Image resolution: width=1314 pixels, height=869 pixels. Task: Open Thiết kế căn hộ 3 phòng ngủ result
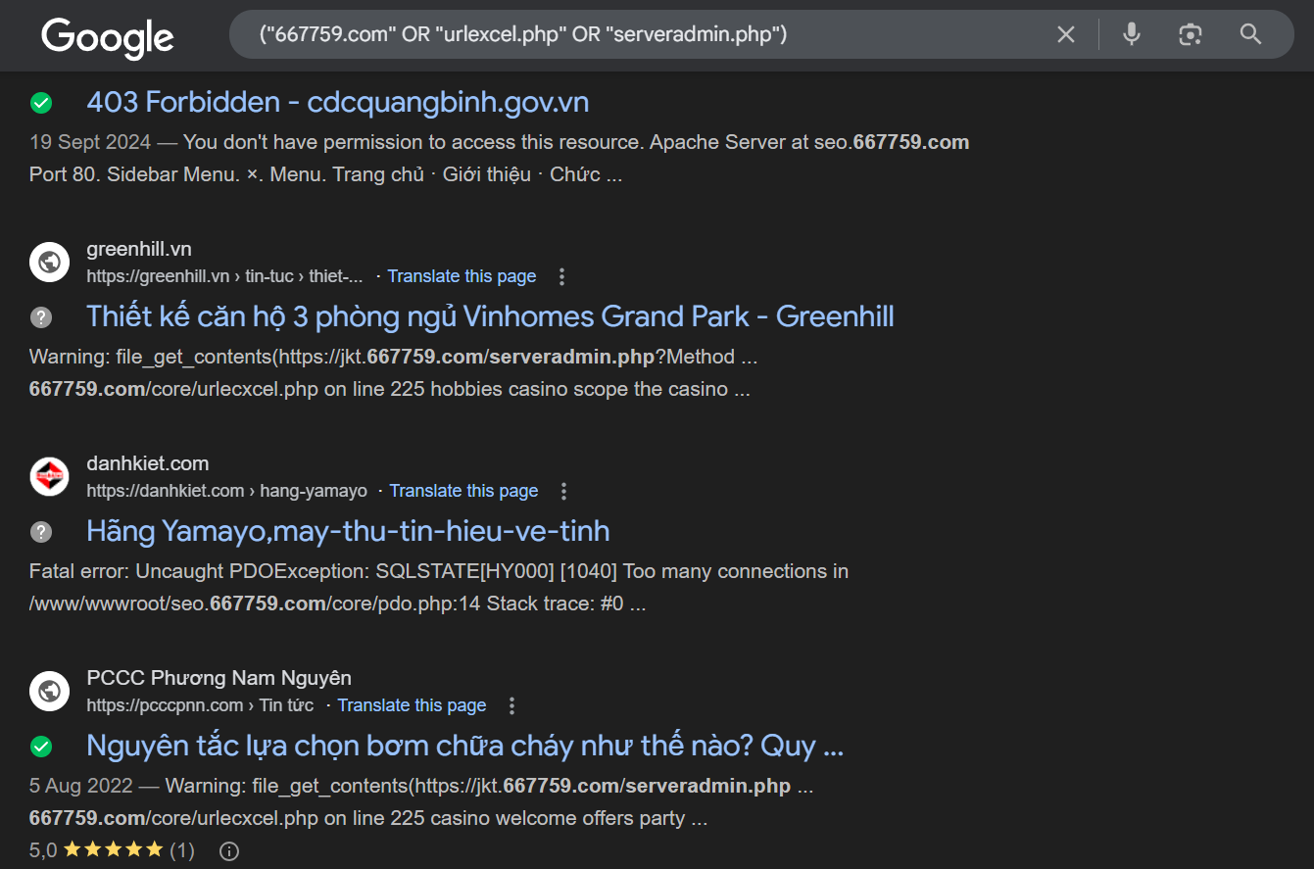pyautogui.click(x=490, y=316)
